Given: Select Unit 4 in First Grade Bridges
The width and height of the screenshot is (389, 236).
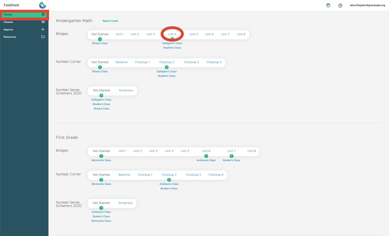Looking at the screenshot, I should 169,151.
